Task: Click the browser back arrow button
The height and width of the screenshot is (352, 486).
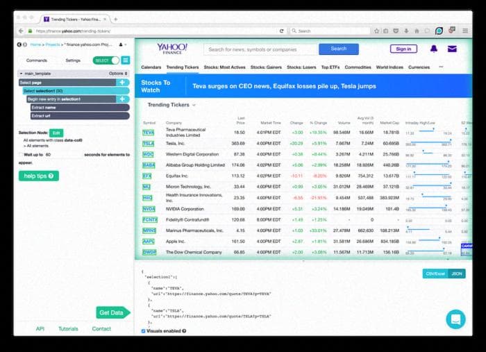Action: [21, 31]
